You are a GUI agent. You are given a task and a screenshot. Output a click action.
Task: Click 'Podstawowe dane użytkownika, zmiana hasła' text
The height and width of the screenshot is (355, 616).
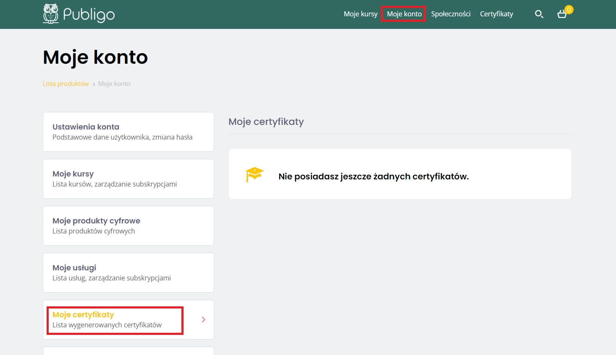tap(123, 137)
